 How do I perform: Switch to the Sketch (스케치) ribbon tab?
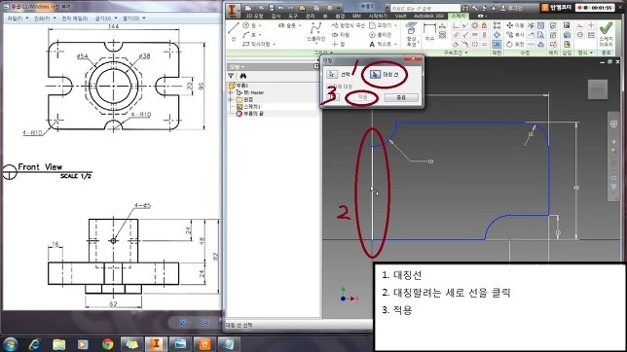459,16
